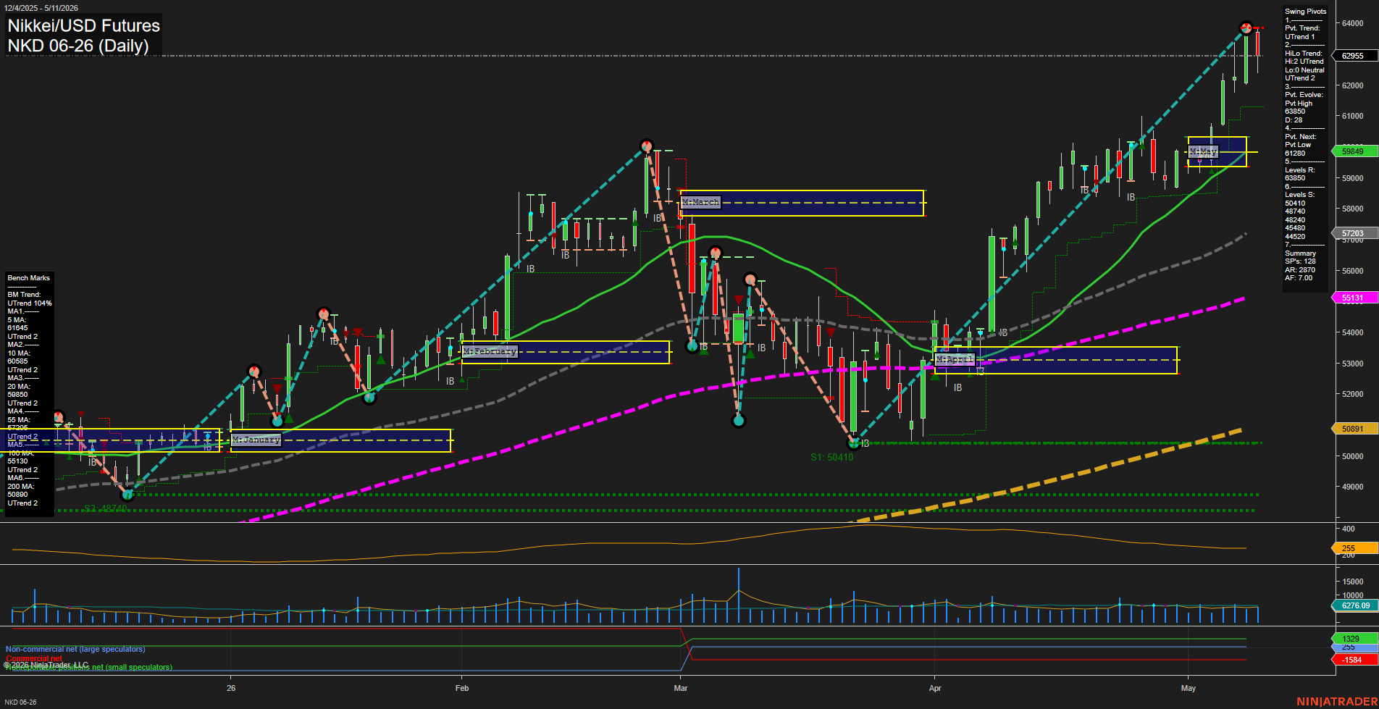
Task: Select the volume marker 6276.09
Action: [x=1355, y=605]
